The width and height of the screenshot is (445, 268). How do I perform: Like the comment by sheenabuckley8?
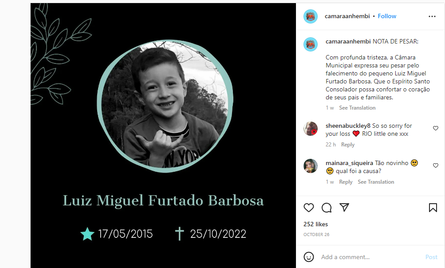pyautogui.click(x=436, y=128)
